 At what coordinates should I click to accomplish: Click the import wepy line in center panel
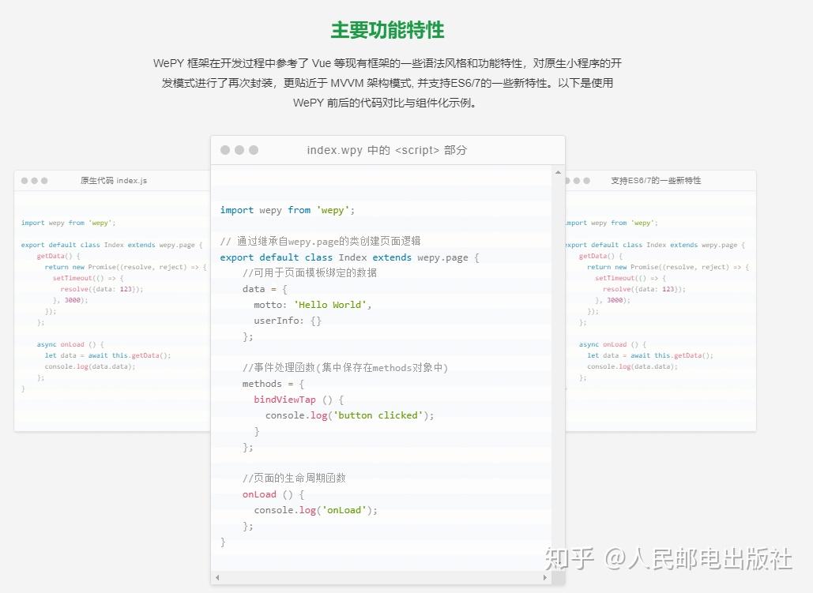tap(288, 210)
